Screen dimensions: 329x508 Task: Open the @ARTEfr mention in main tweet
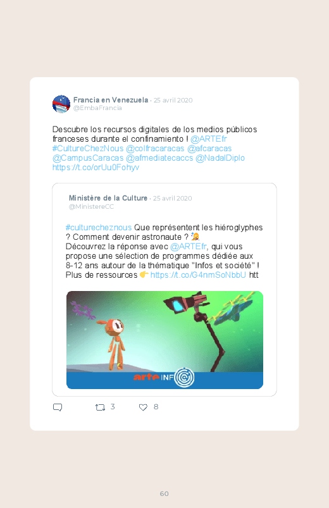tap(208, 139)
